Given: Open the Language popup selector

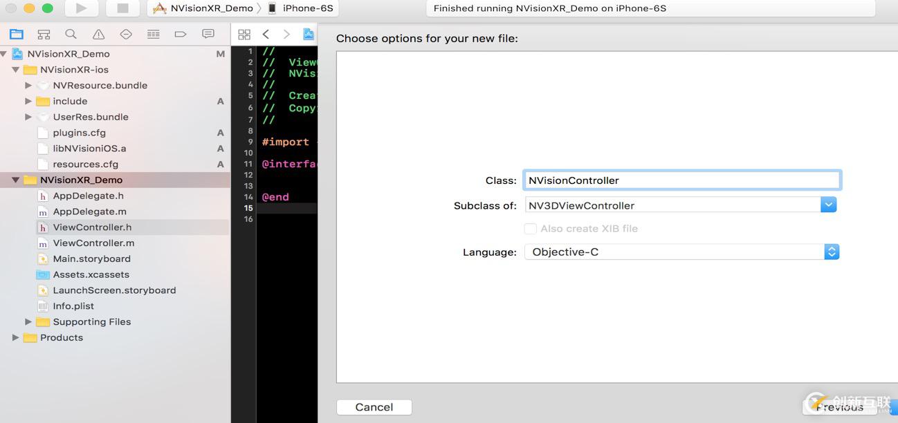Looking at the screenshot, I should (x=832, y=252).
